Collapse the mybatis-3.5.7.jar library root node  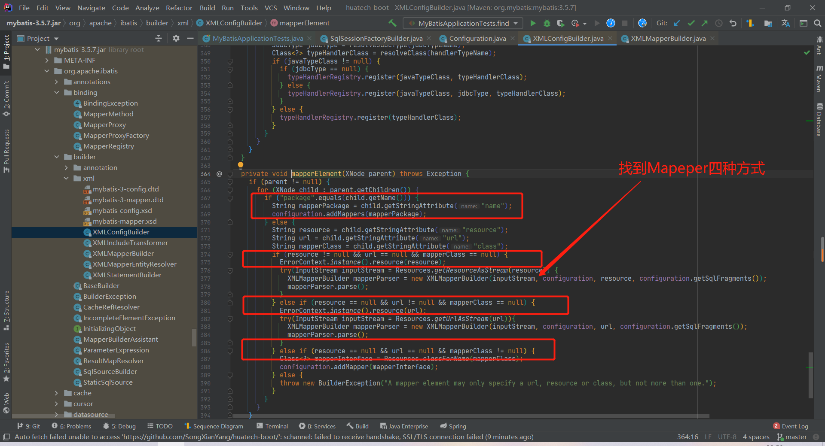tap(37, 50)
